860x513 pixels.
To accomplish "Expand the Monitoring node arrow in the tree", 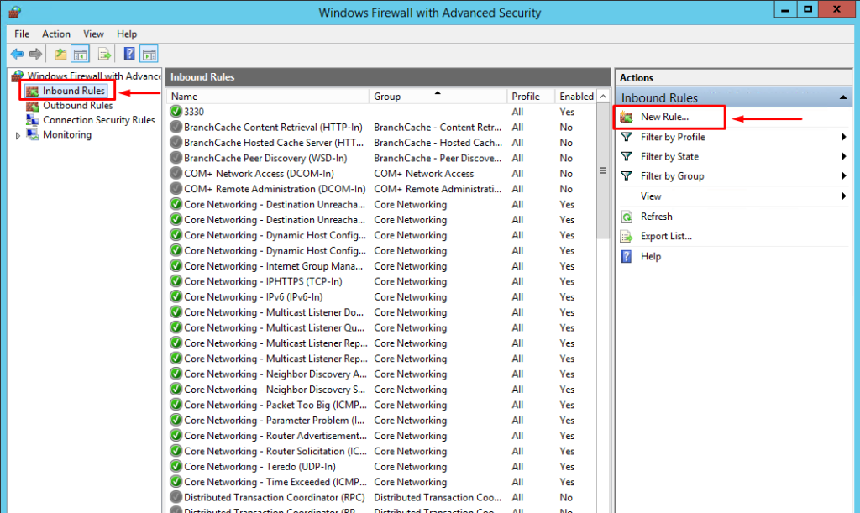I will click(x=18, y=135).
